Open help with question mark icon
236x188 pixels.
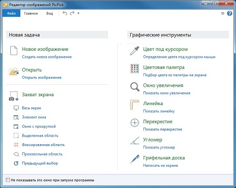click(x=229, y=13)
